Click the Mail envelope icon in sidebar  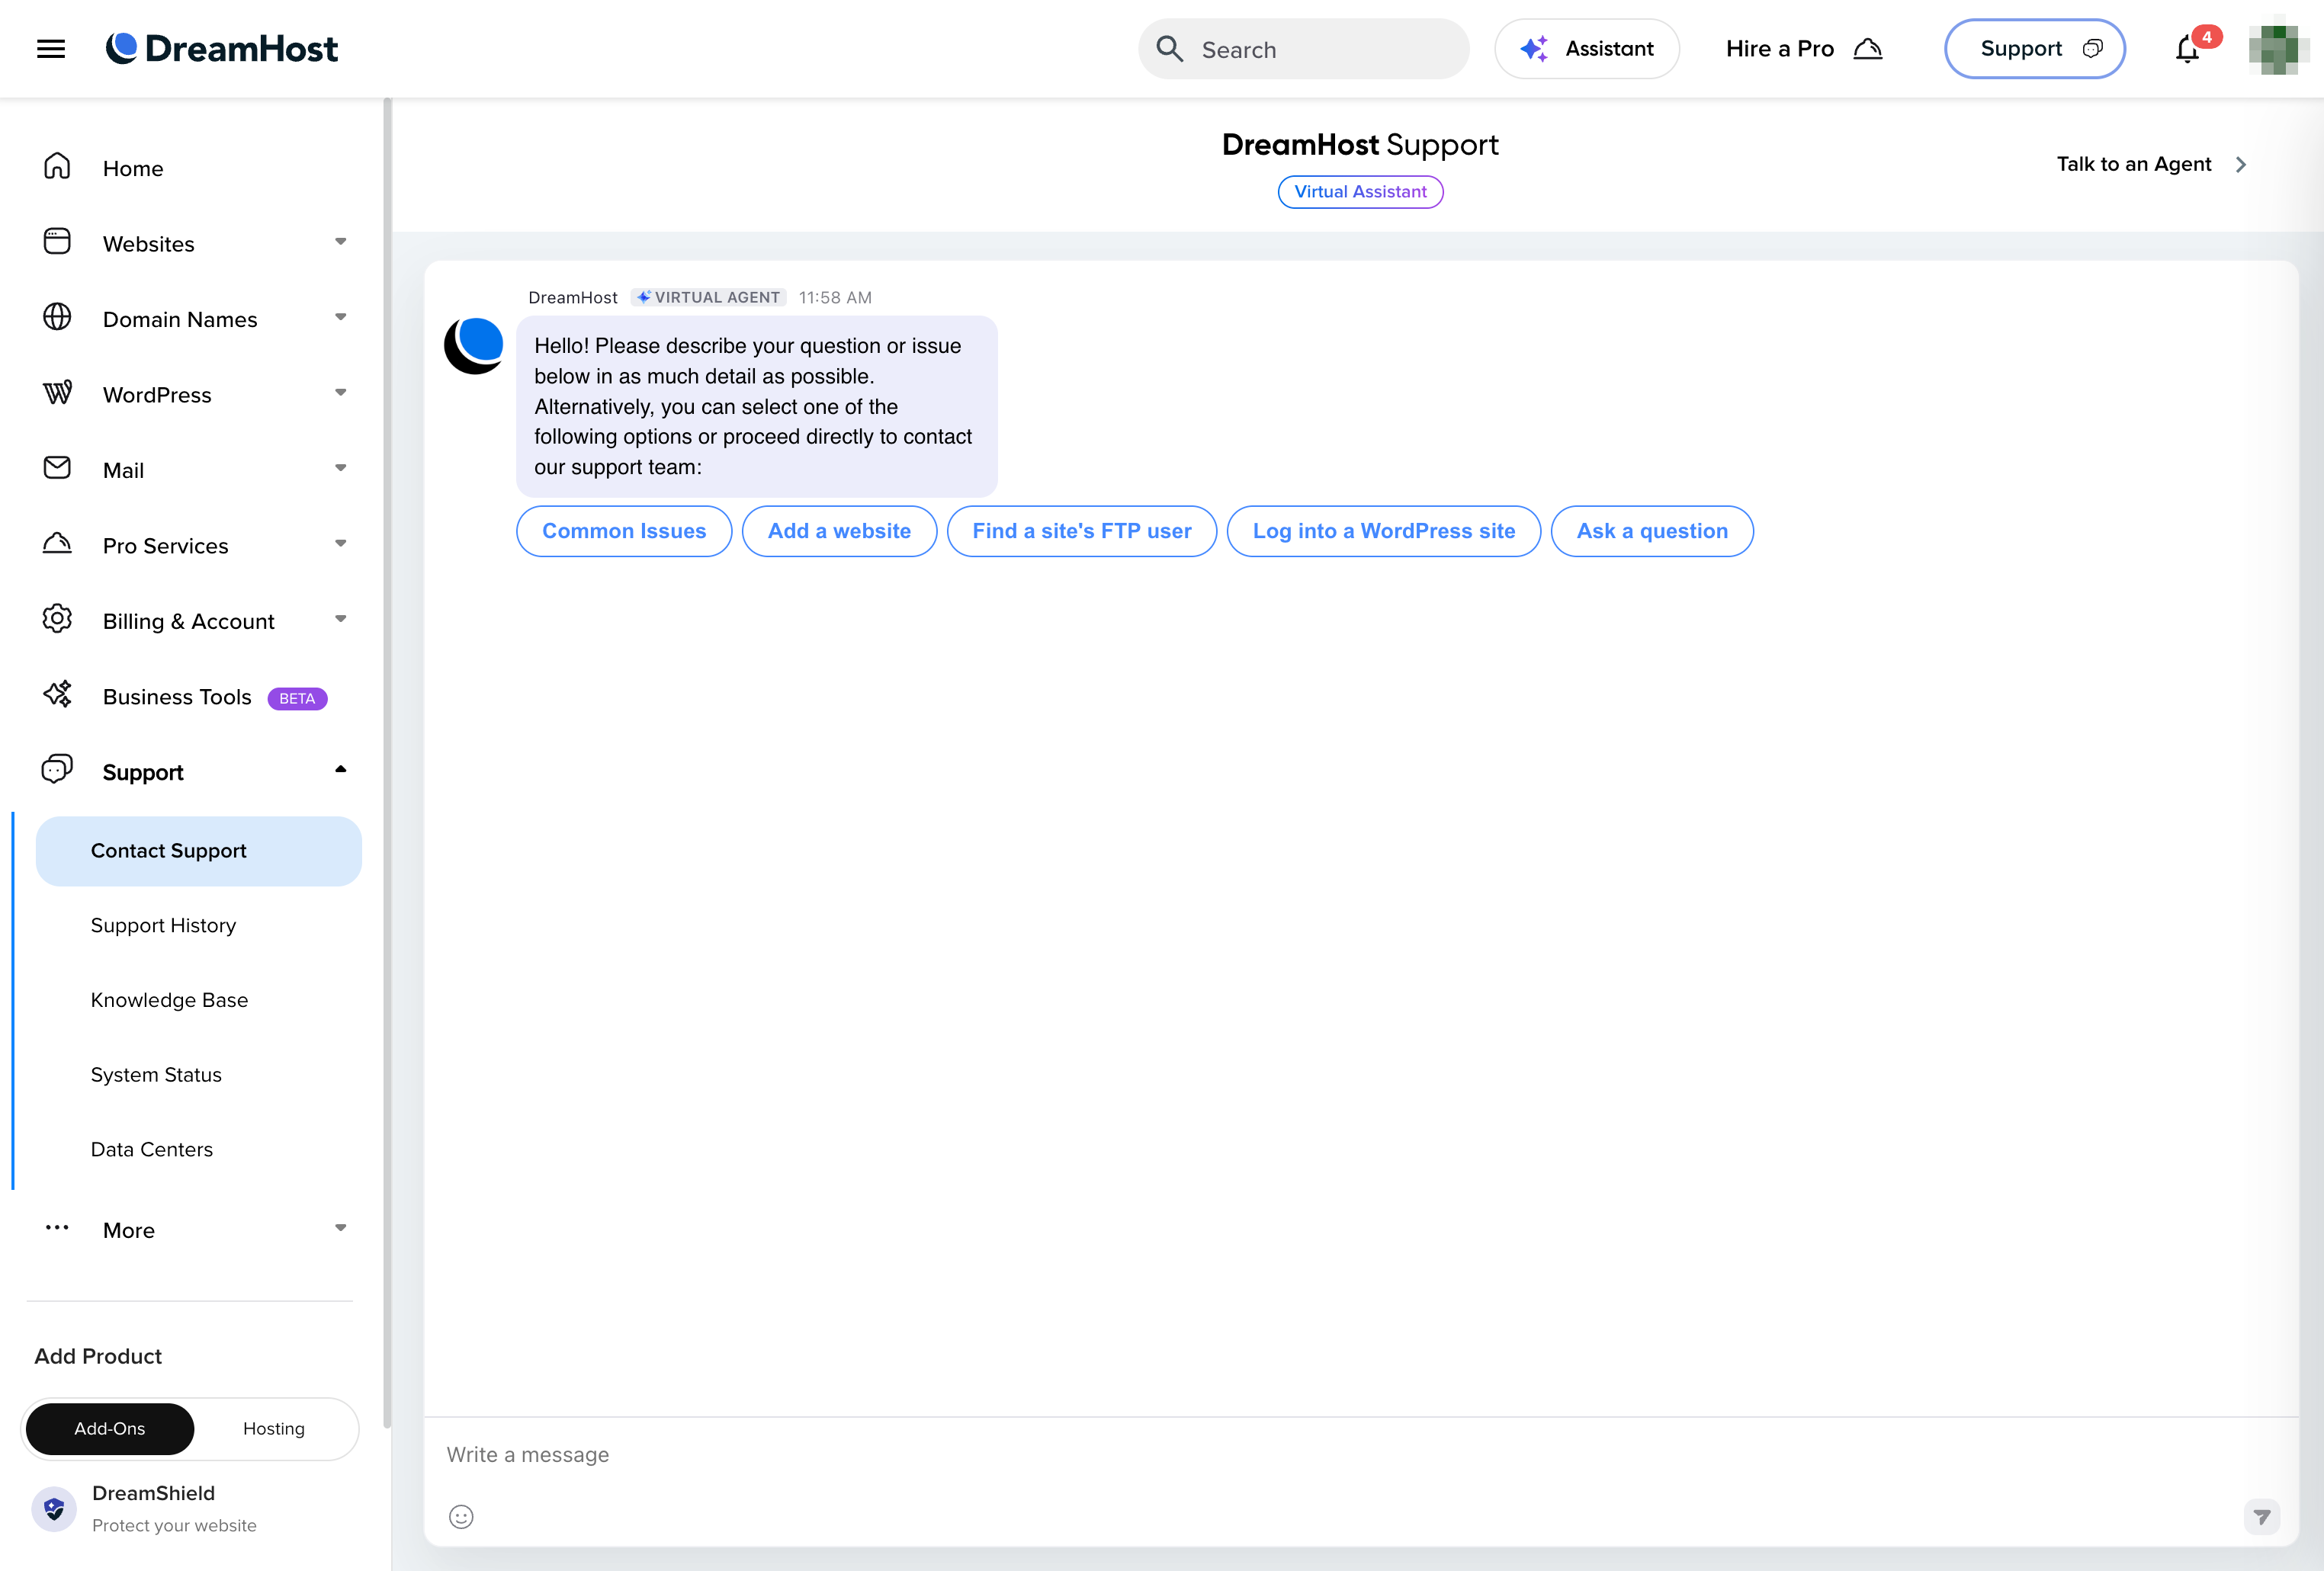[x=57, y=468]
